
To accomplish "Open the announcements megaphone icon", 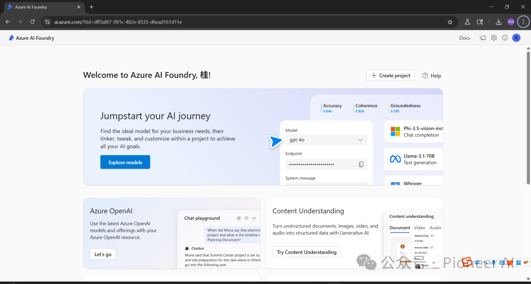I will click(x=483, y=38).
